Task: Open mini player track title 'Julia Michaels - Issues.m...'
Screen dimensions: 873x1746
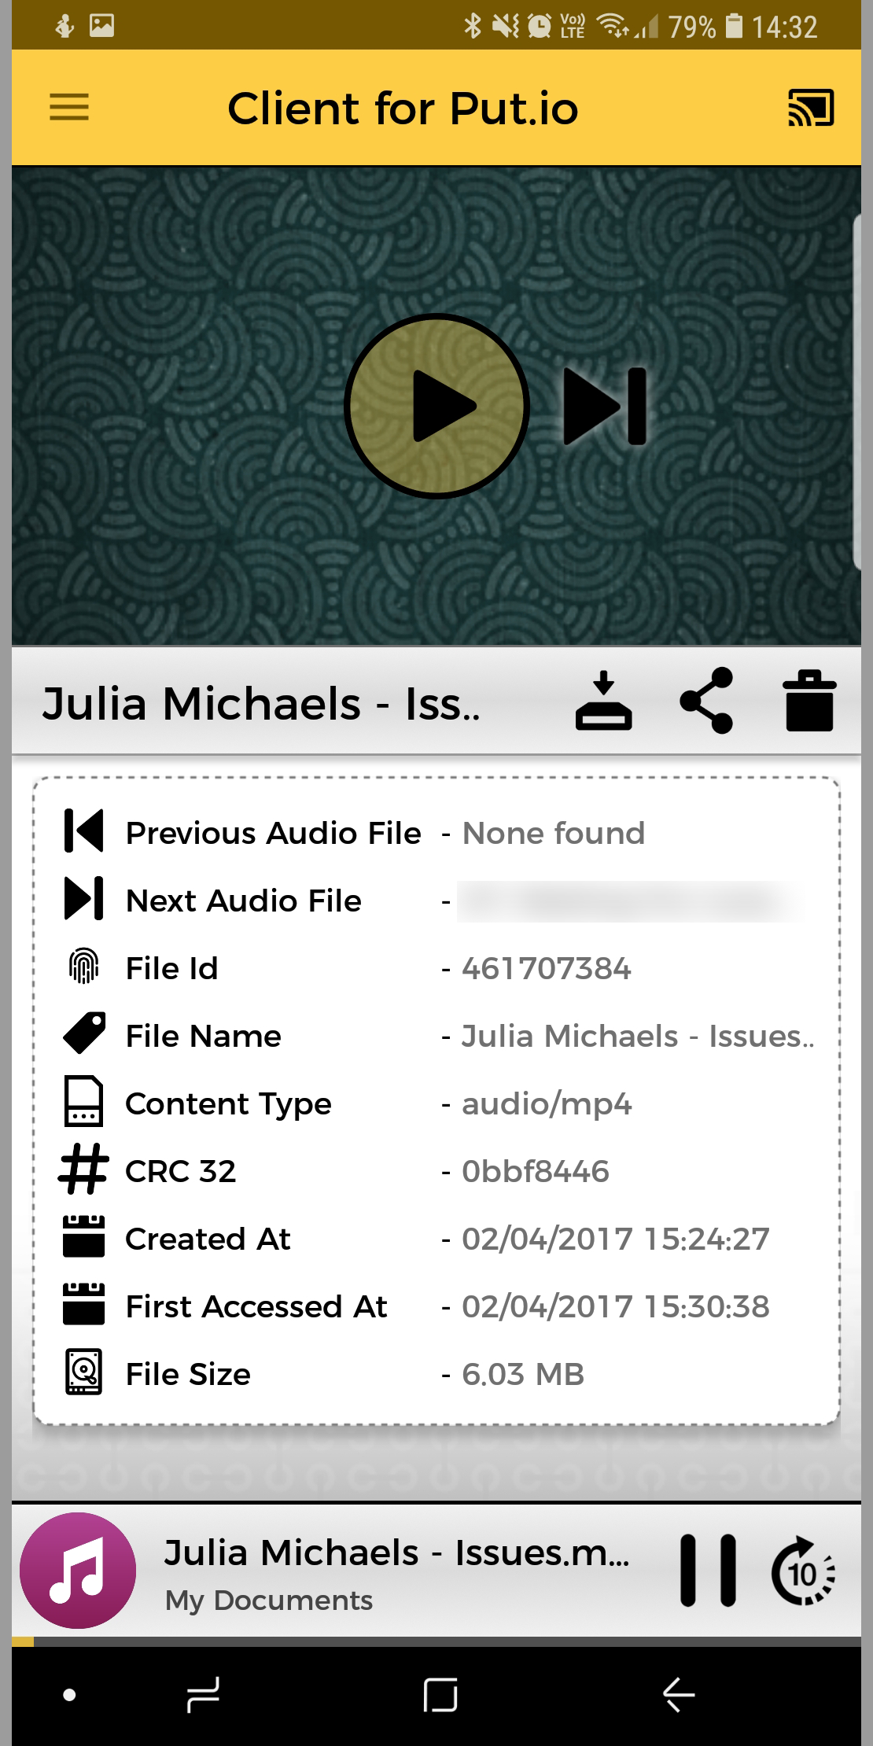Action: [x=397, y=1553]
